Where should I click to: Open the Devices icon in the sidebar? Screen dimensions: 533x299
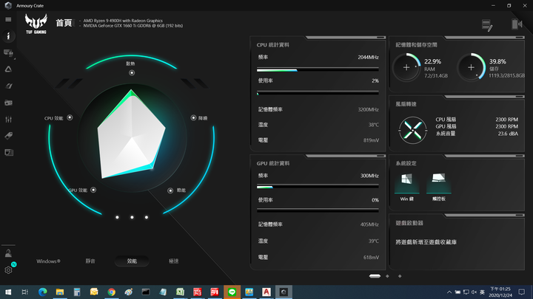tap(8, 52)
